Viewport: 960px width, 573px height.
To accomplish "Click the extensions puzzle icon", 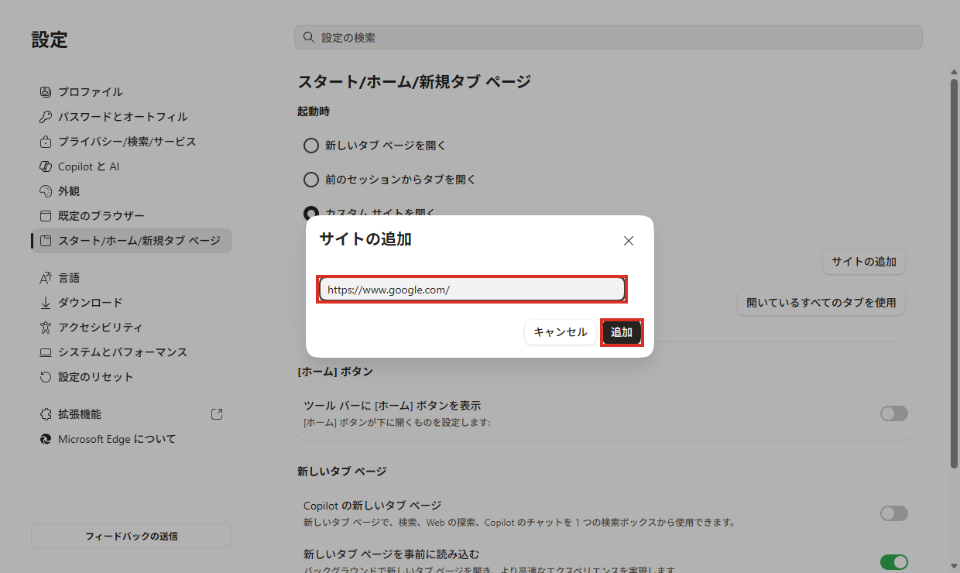I will click(x=45, y=414).
